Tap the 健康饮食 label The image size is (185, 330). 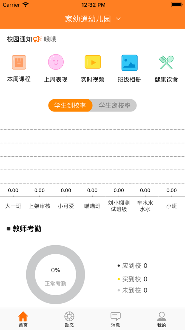click(x=166, y=80)
